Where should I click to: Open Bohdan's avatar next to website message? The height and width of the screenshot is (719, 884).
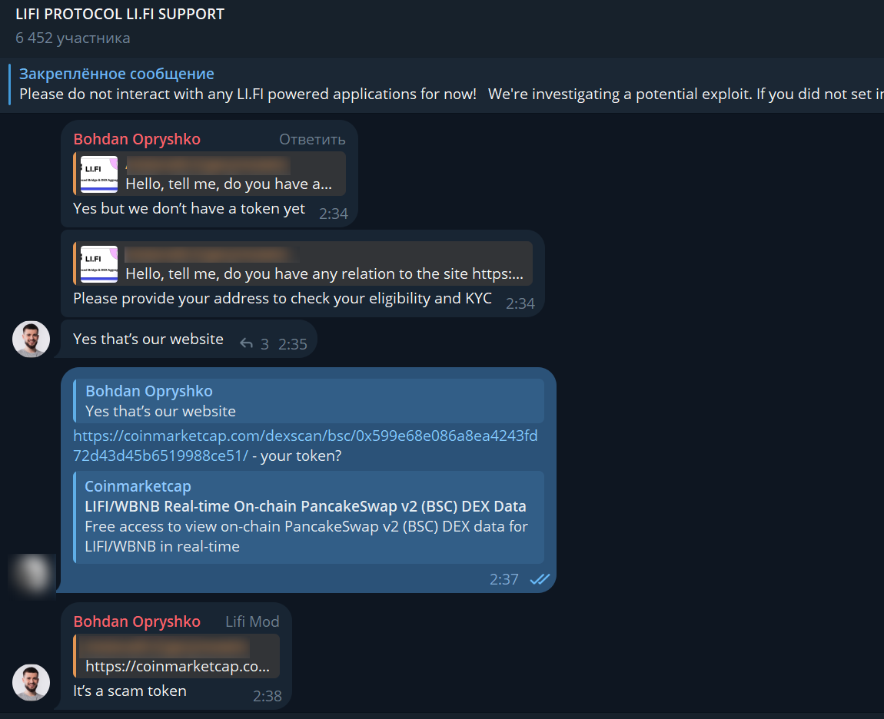31,340
